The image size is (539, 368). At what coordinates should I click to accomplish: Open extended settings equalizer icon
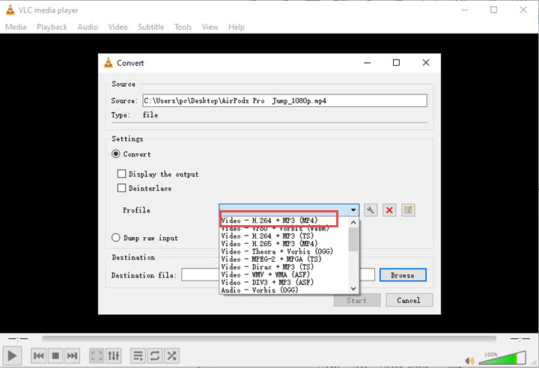tap(114, 355)
